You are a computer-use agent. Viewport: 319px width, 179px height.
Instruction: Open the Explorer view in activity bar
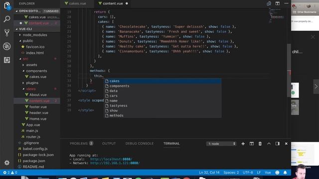pyautogui.click(x=6, y=5)
